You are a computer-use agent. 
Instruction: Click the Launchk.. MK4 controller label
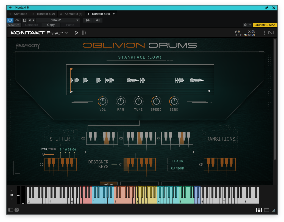(265, 25)
